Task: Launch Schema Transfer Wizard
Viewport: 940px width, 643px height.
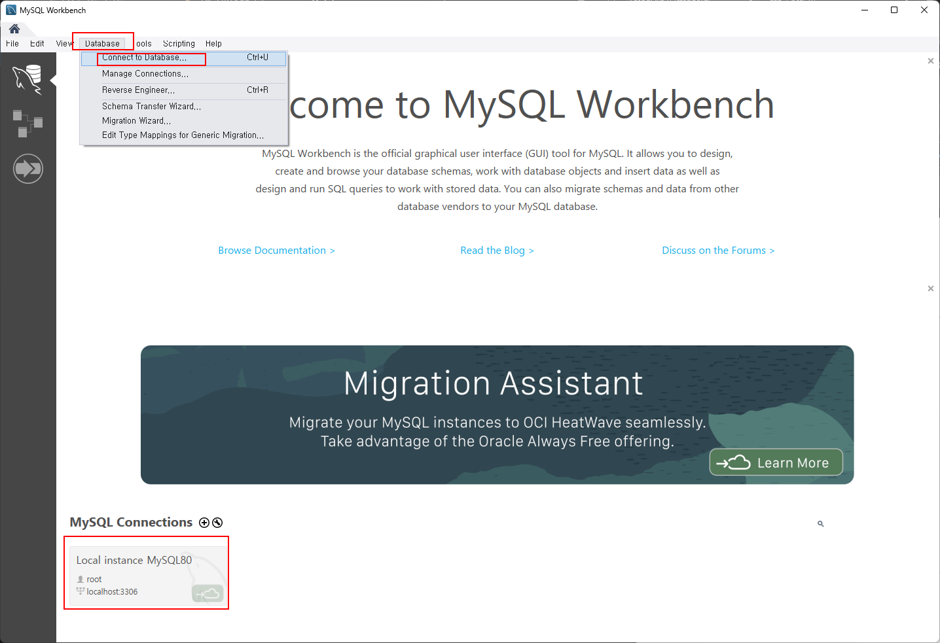Action: pyautogui.click(x=184, y=106)
